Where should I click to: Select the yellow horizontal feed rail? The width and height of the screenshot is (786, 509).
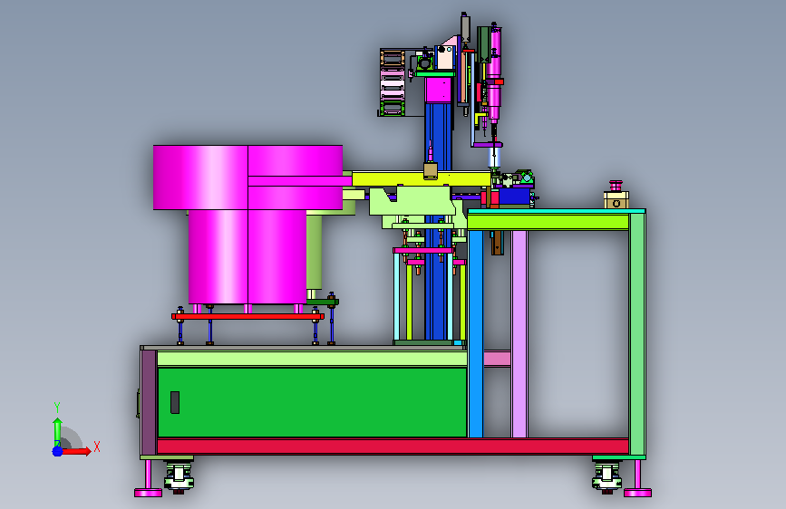tap(421, 178)
